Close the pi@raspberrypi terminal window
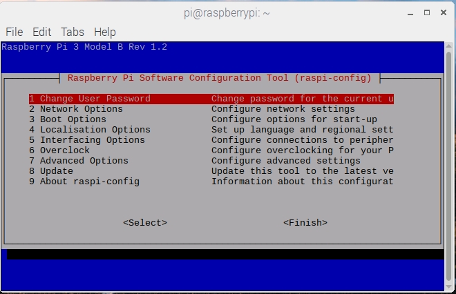This screenshot has width=456, height=294. pos(444,12)
